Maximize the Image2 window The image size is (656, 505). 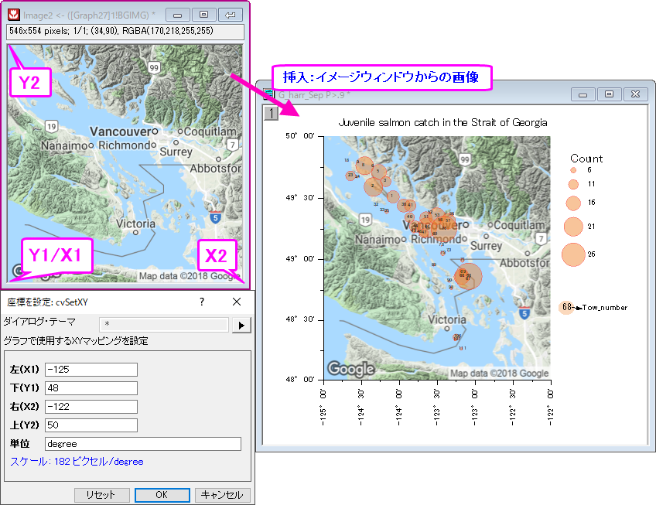click(203, 15)
